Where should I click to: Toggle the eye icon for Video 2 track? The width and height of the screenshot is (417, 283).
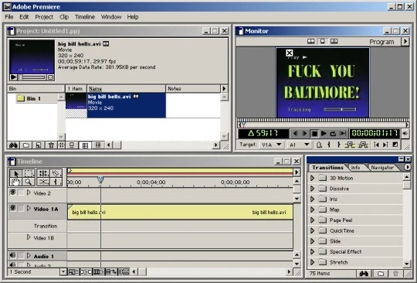click(x=12, y=192)
